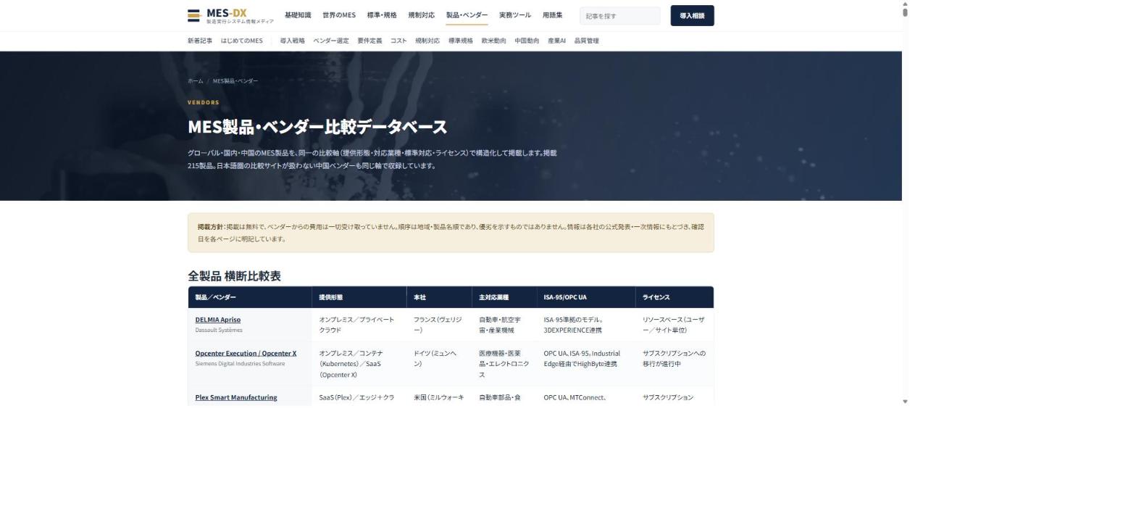Select the sub-nav 規制対応 topic link
Image resolution: width=1136 pixels, height=506 pixels.
(x=427, y=41)
